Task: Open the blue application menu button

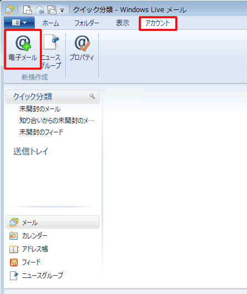Action: tap(19, 23)
